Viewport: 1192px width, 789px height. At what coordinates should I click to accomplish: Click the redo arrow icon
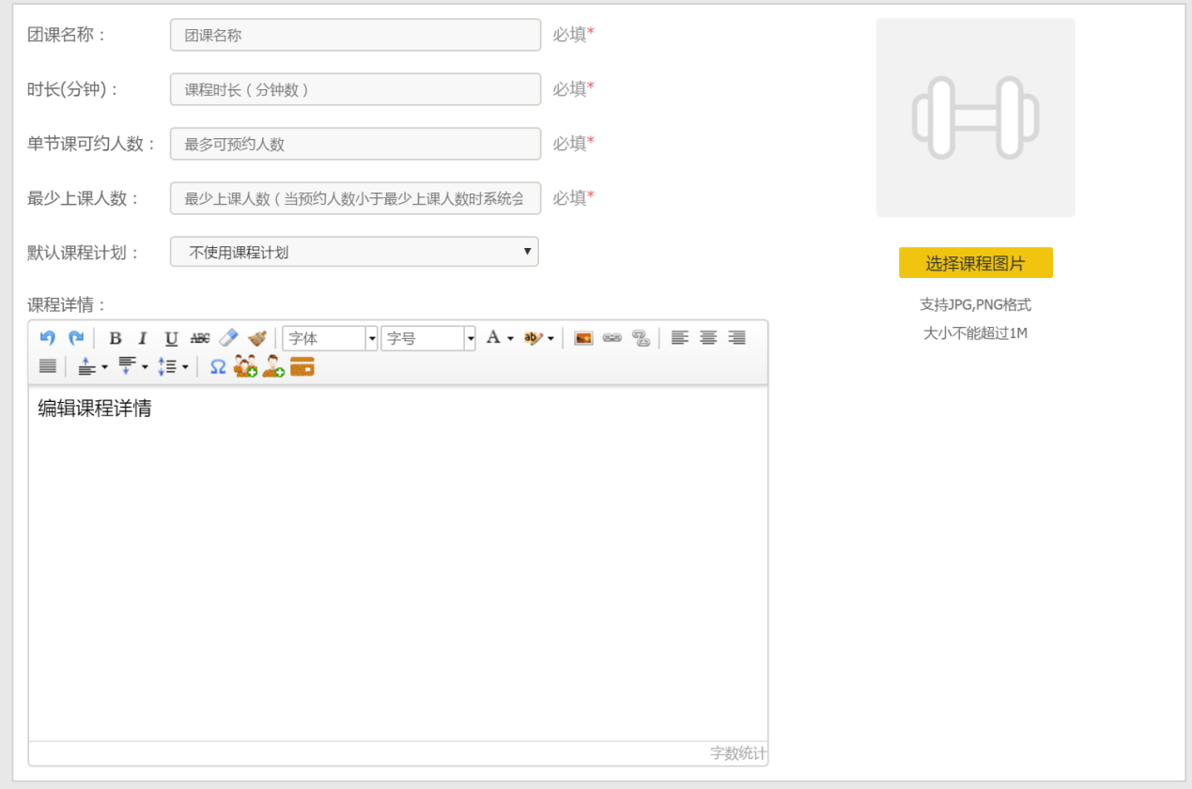[x=76, y=338]
